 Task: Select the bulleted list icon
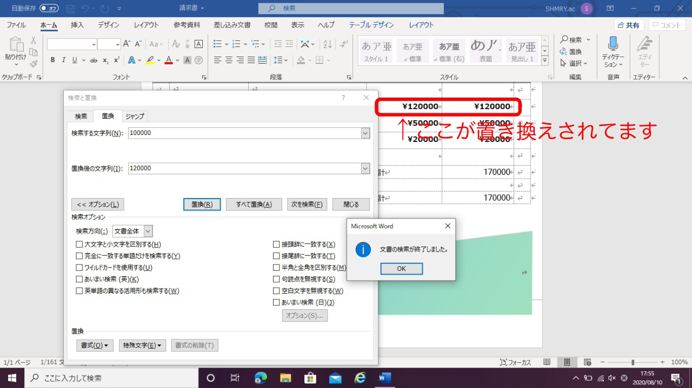[216, 44]
